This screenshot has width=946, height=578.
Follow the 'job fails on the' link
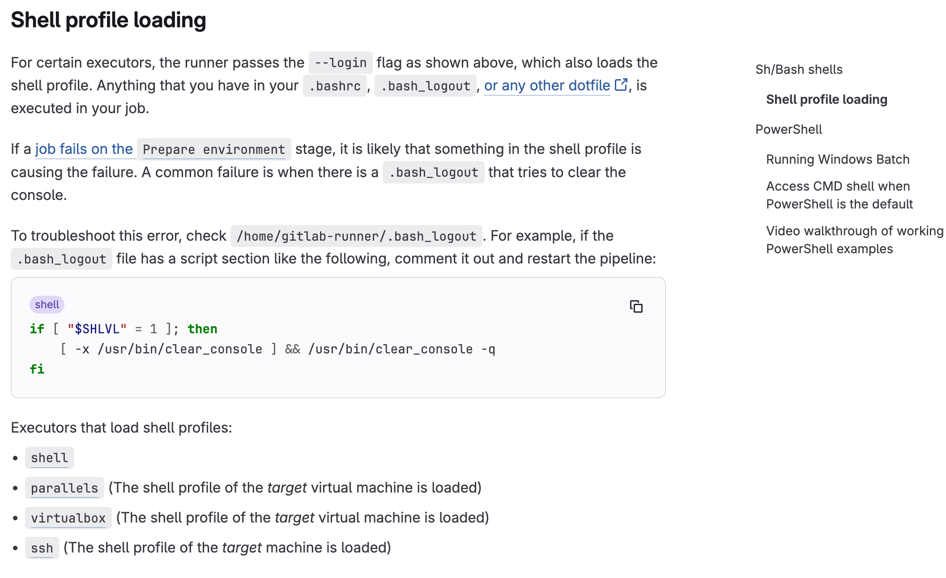(x=84, y=149)
